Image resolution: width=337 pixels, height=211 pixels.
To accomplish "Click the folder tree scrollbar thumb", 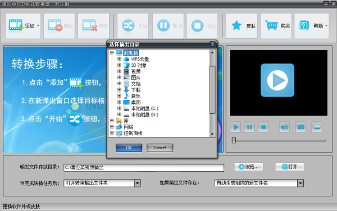I will pyautogui.click(x=212, y=90).
